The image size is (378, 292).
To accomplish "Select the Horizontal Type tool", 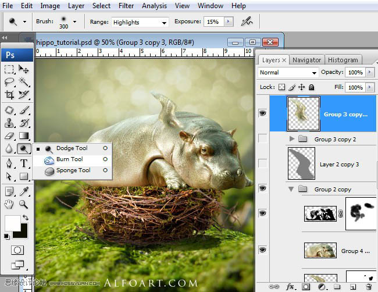I will point(24,162).
